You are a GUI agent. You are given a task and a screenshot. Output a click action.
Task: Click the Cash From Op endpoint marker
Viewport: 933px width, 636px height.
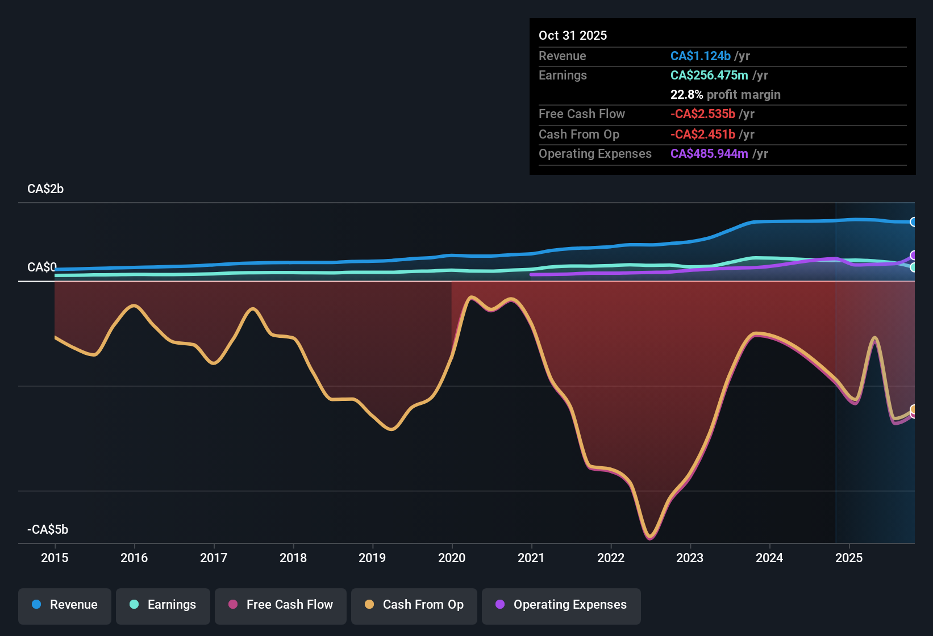[x=914, y=408]
